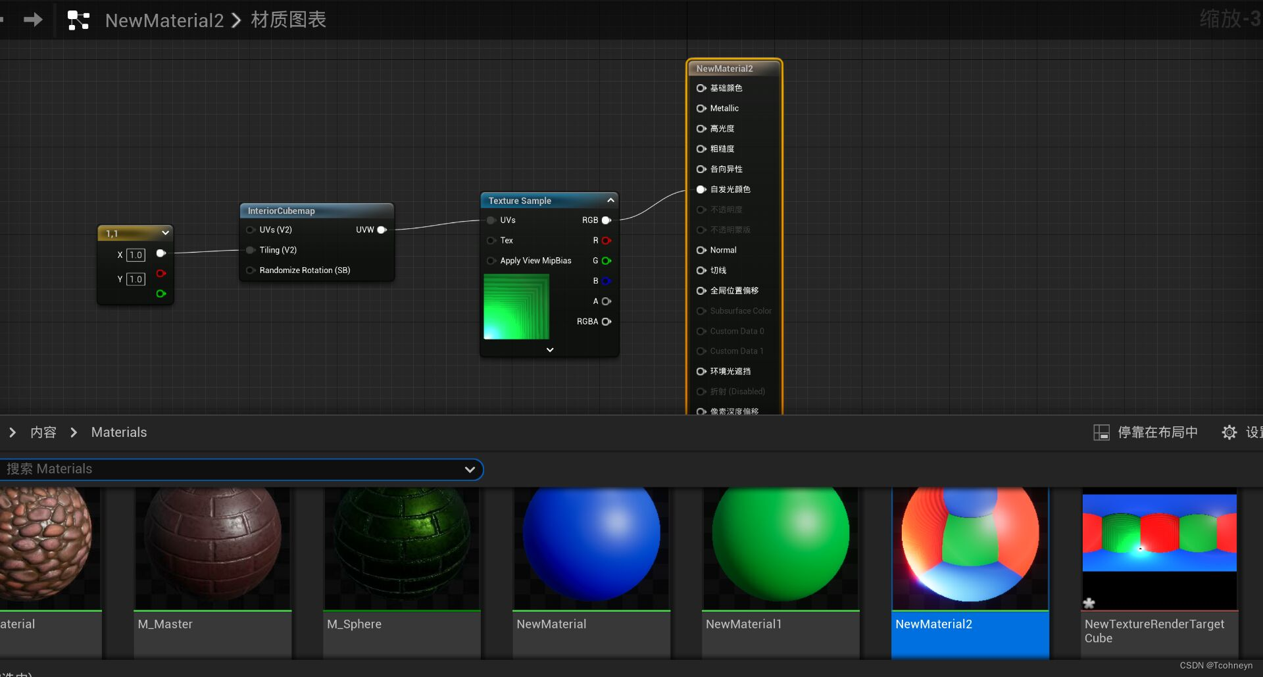The height and width of the screenshot is (677, 1263).
Task: Click the 环境光遮挡 input pin
Action: (x=701, y=372)
